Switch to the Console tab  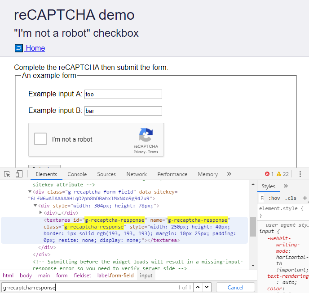pyautogui.click(x=77, y=174)
